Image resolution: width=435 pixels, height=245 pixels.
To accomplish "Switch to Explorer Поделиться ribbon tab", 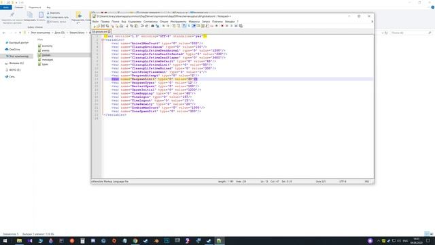I will coord(35,7).
